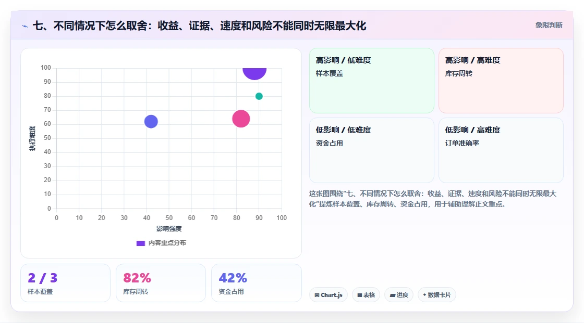The image size is (584, 323).
Task: Toggle the 内容重点分布 legend item
Action: point(161,243)
